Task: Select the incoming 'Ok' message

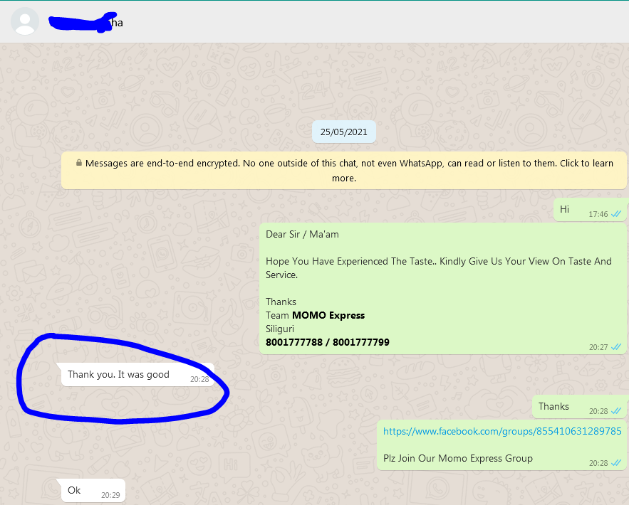Action: coord(93,491)
